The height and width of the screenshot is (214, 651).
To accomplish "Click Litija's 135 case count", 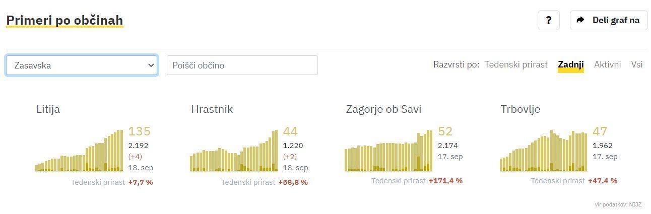I will click(139, 131).
